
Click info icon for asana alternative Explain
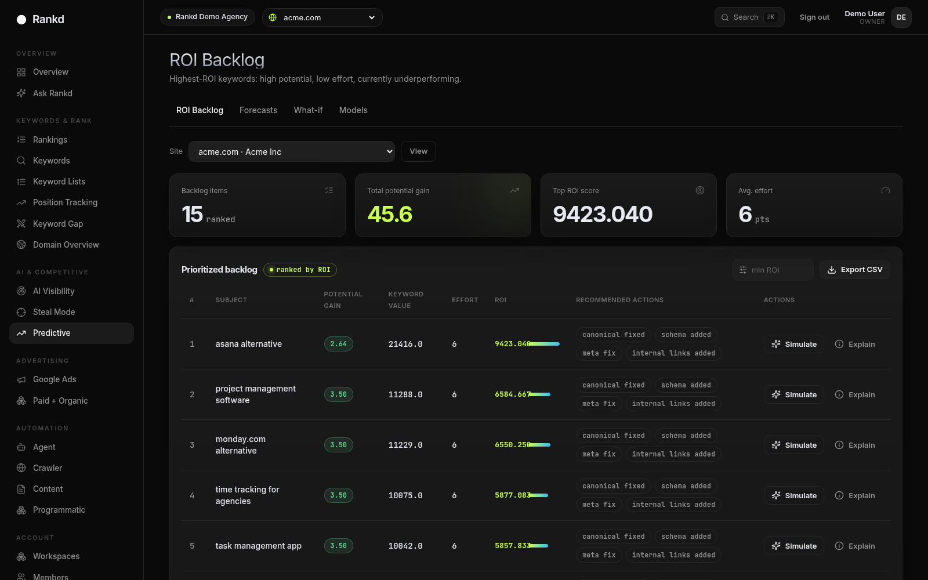(839, 344)
